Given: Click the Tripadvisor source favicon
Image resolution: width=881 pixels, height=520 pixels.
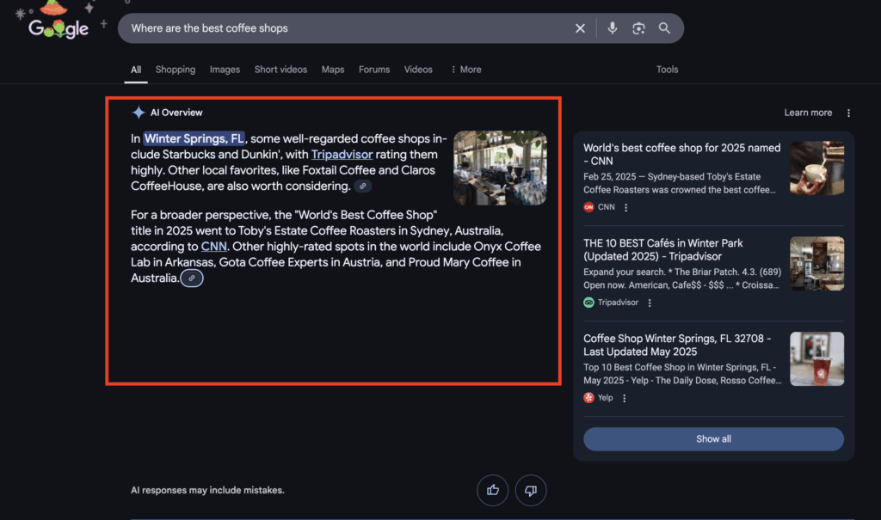Looking at the screenshot, I should pos(588,303).
